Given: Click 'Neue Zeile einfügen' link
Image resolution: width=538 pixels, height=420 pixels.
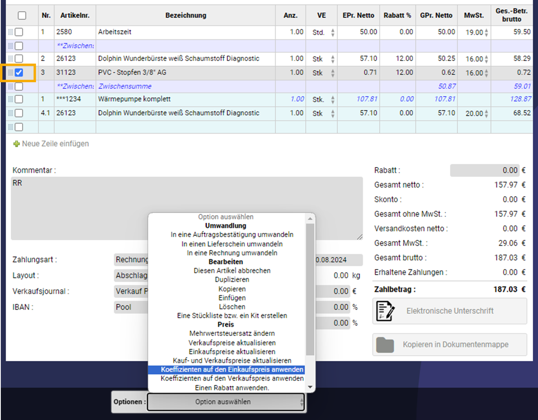Looking at the screenshot, I should click(x=55, y=144).
